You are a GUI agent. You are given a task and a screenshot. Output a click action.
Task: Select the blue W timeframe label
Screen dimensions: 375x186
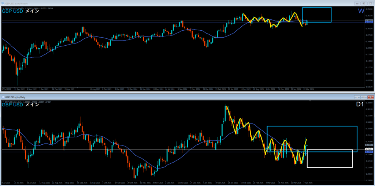(361, 11)
